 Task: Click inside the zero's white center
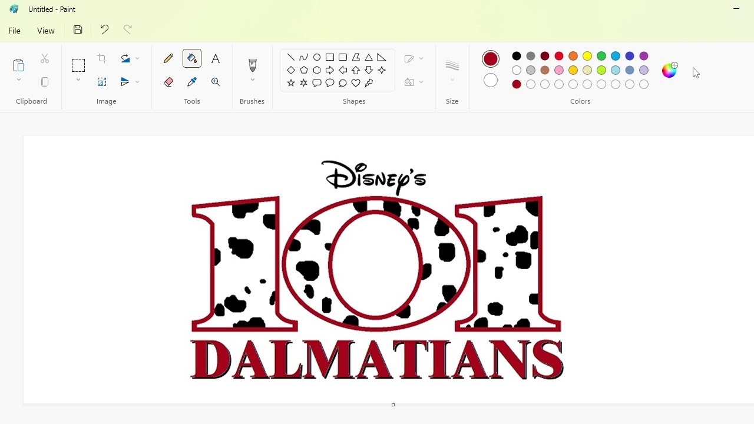[x=375, y=265]
